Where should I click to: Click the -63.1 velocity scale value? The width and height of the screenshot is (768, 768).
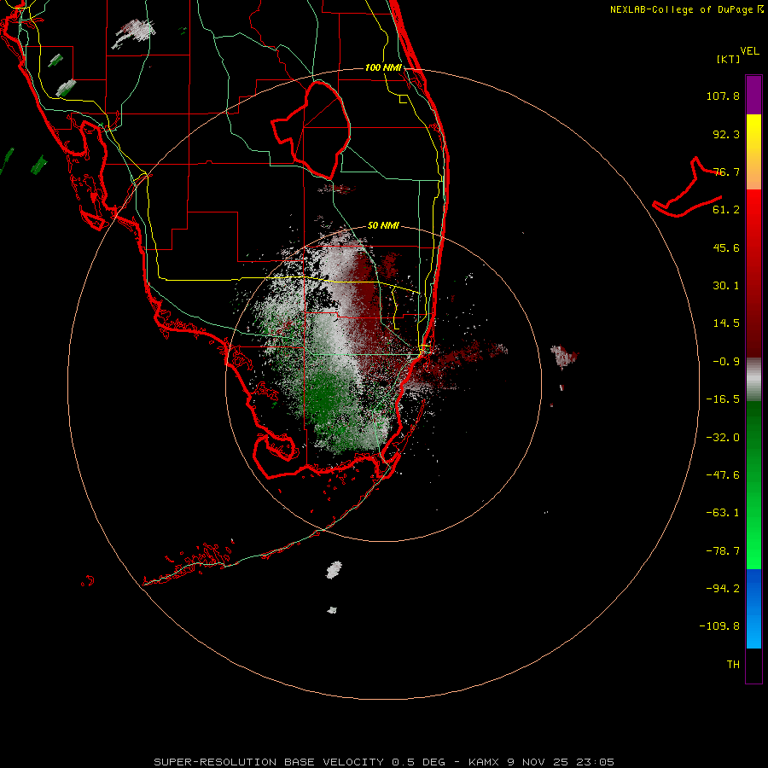[723, 513]
